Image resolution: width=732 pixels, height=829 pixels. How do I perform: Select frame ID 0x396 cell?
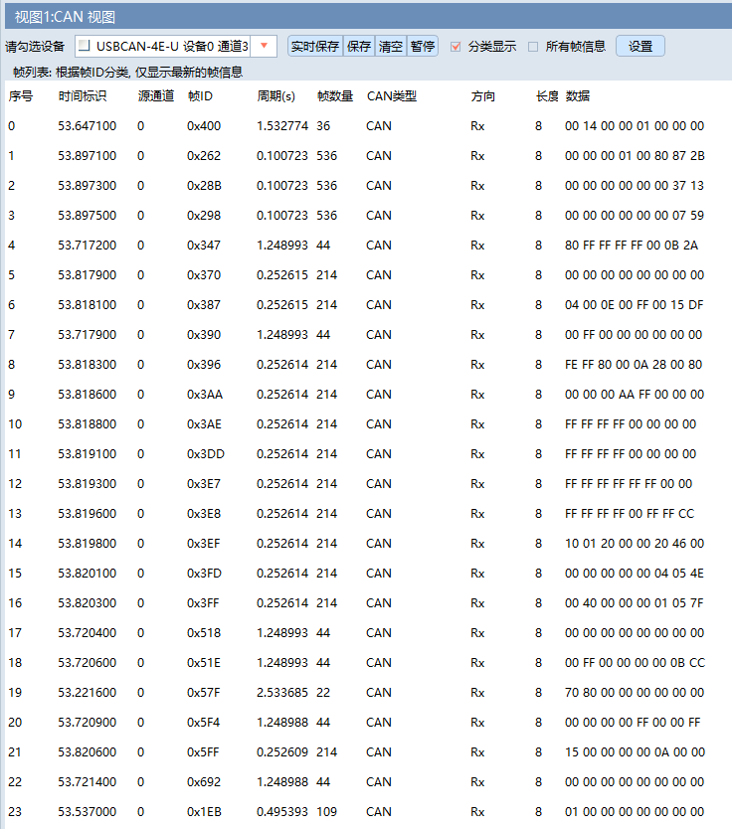pos(204,364)
